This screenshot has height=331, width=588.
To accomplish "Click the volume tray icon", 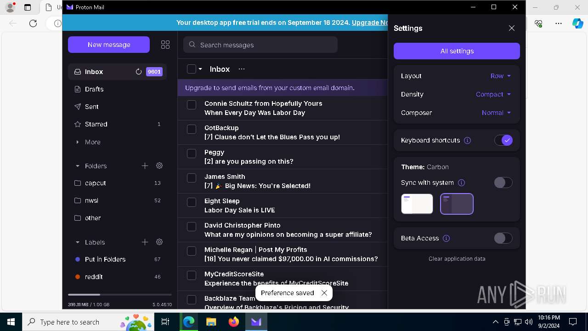I will (x=528, y=322).
